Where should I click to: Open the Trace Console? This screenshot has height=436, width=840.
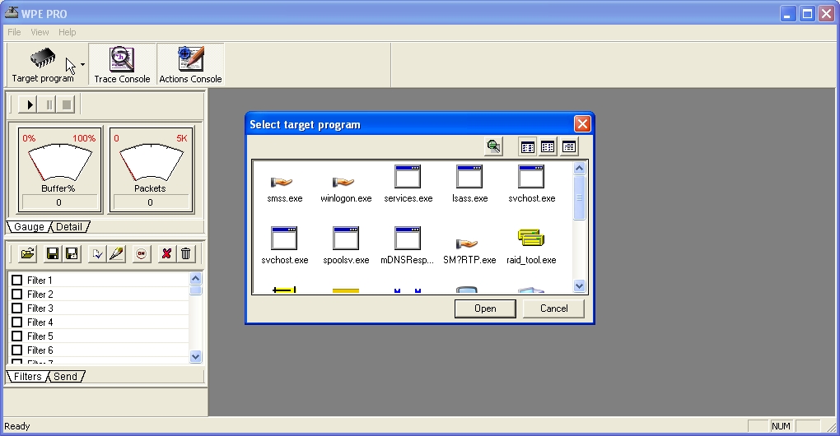click(122, 65)
